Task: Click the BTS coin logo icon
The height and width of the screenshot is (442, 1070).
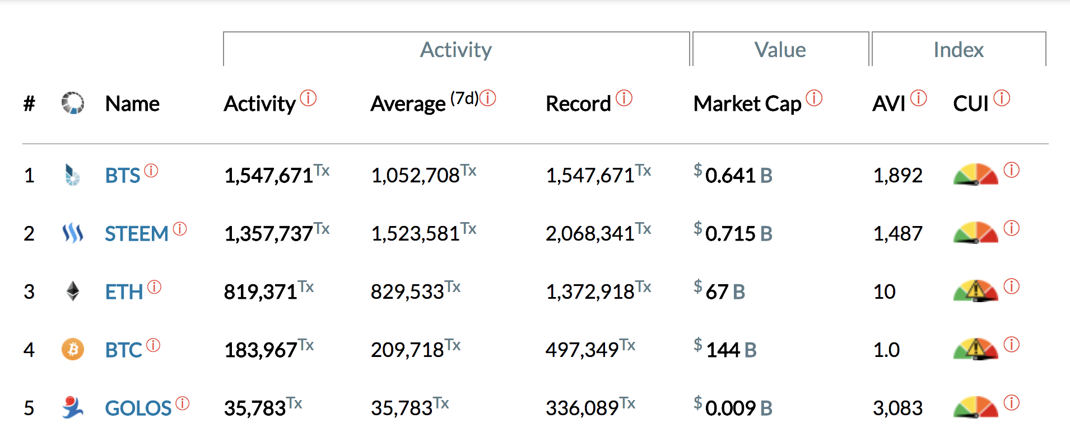Action: click(72, 175)
